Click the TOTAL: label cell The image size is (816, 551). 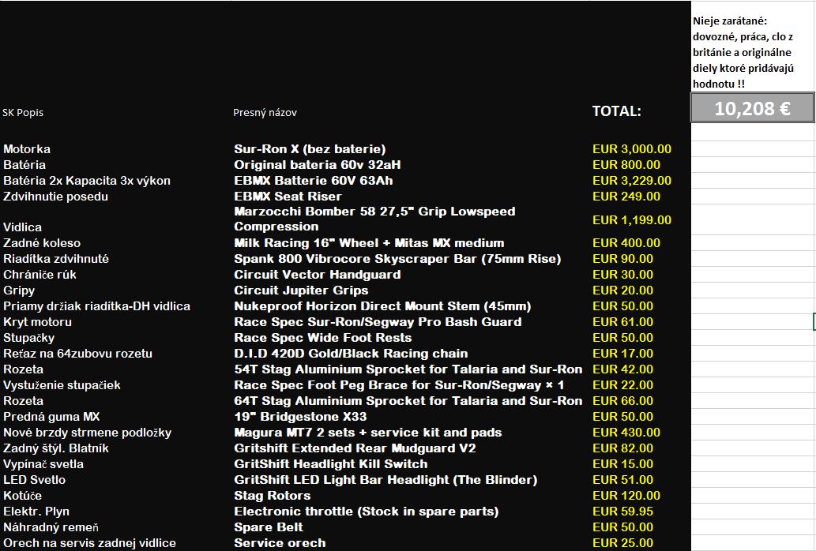pos(617,111)
